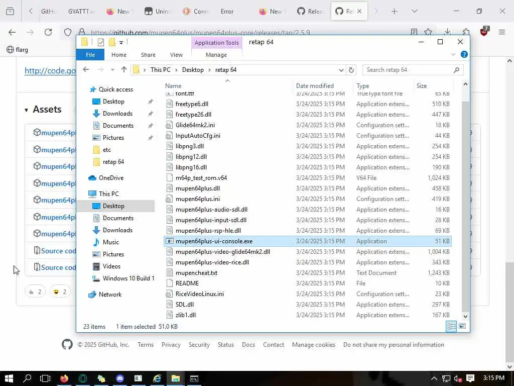Select m64p_test_rom.v64 file
Viewport: 514px width, 386px height.
click(x=201, y=178)
